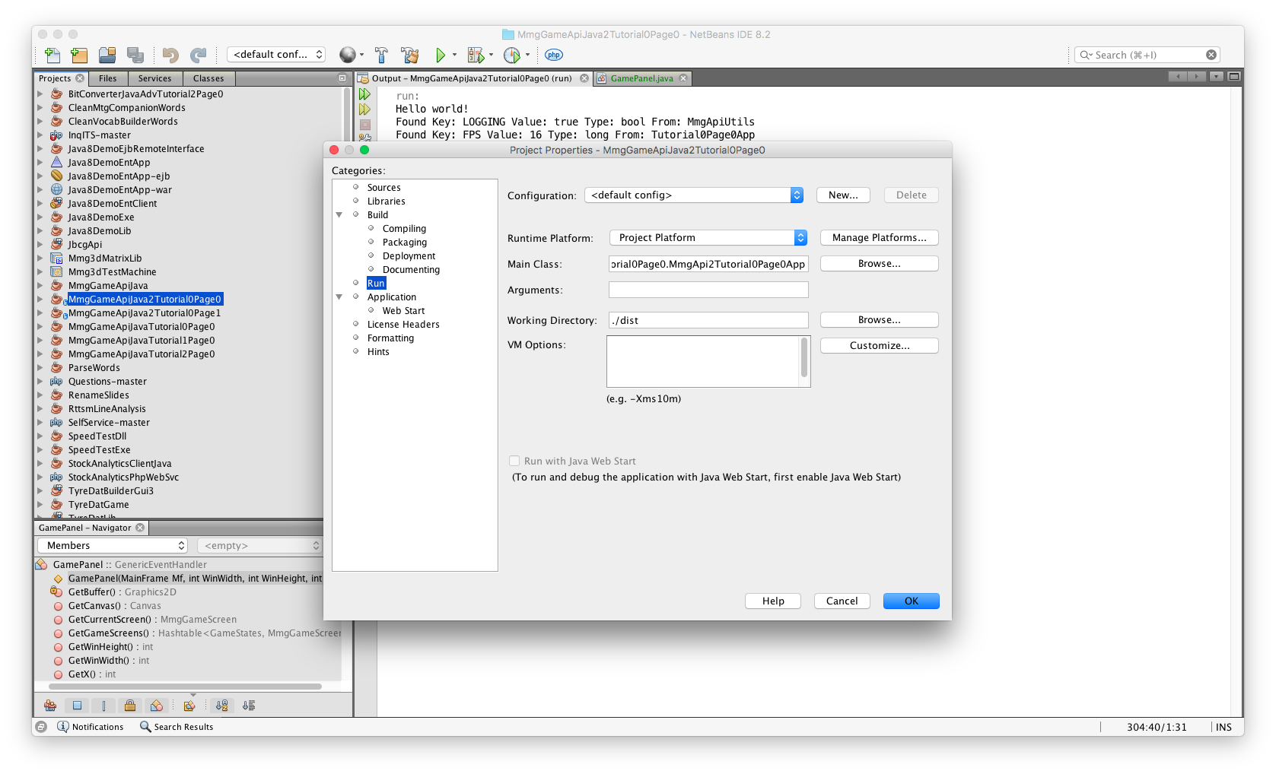Click the Build Project hammer icon
The height and width of the screenshot is (774, 1276).
point(381,55)
